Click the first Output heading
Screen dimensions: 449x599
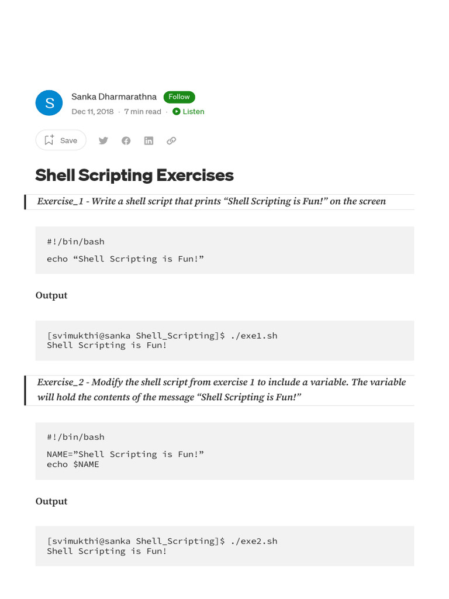click(x=51, y=295)
